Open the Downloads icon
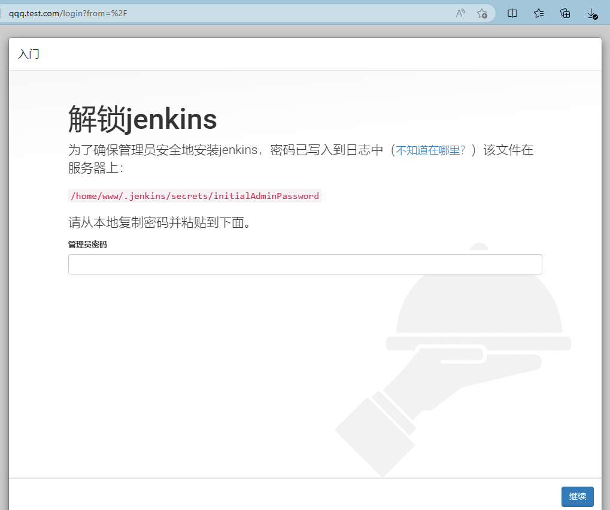Image resolution: width=610 pixels, height=510 pixels. [592, 14]
